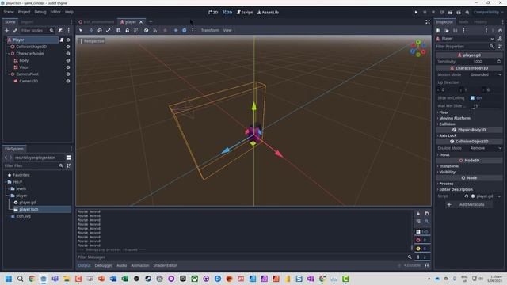Select the Rotate Mode tool
This screenshot has width=507, height=285.
tap(100, 30)
